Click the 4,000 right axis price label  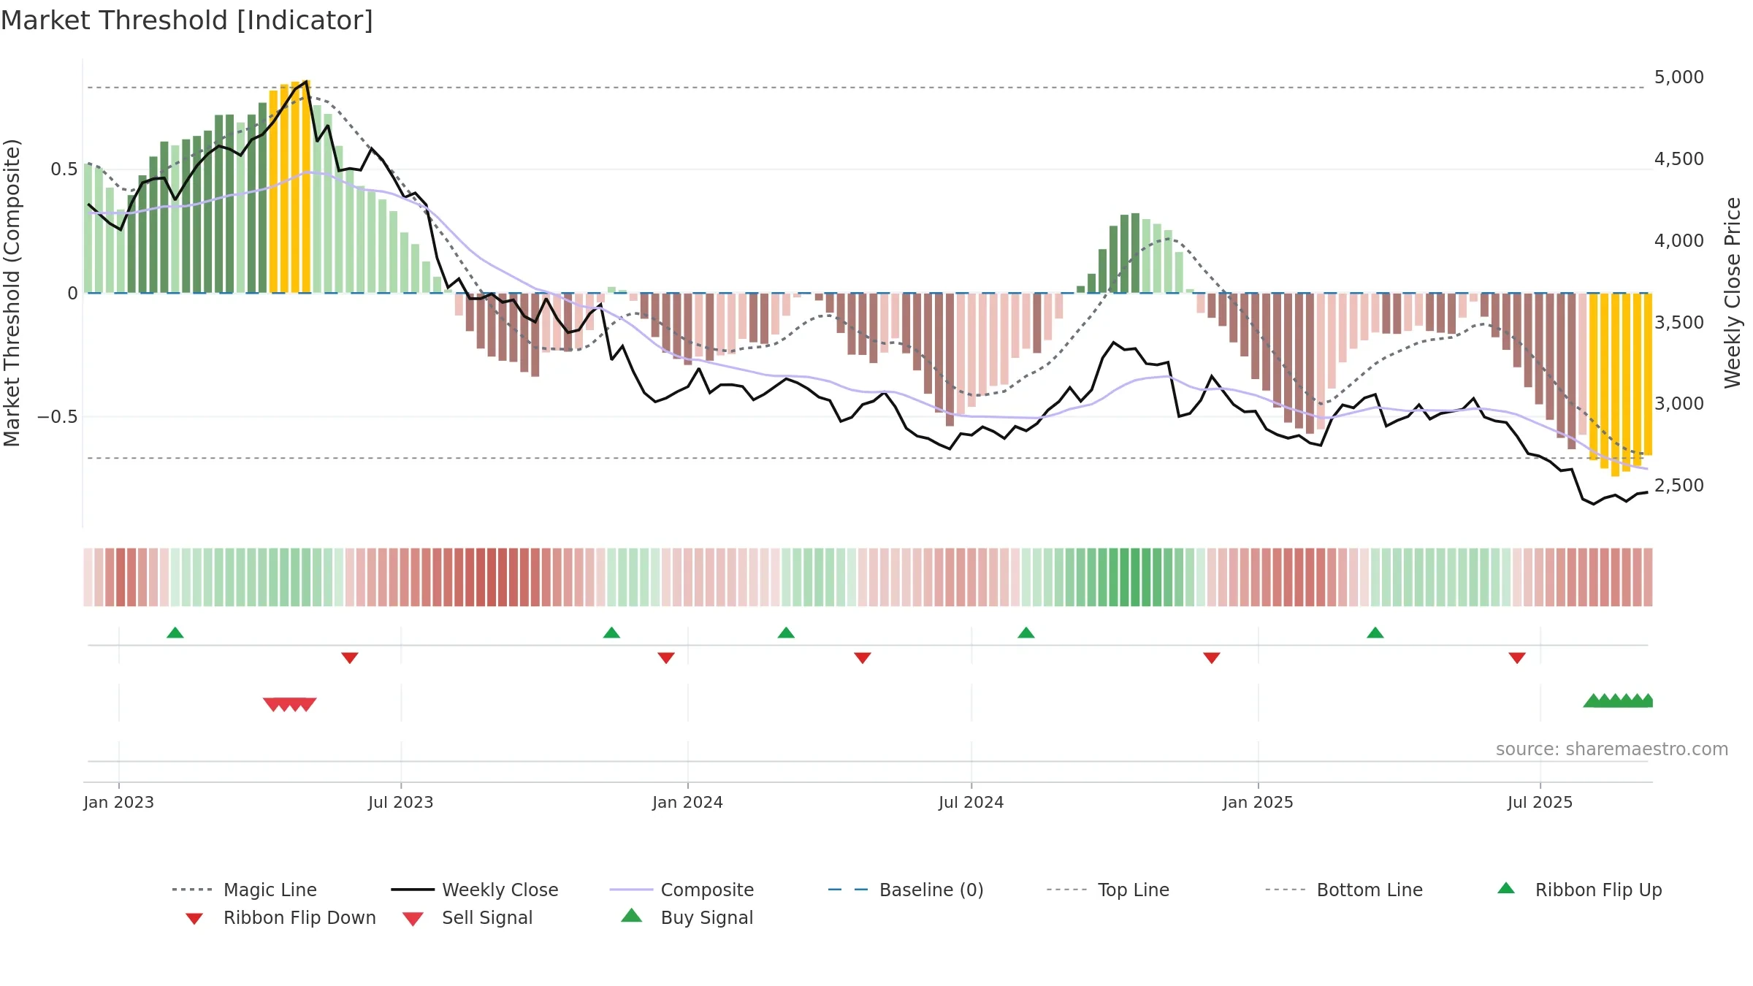coord(1679,241)
